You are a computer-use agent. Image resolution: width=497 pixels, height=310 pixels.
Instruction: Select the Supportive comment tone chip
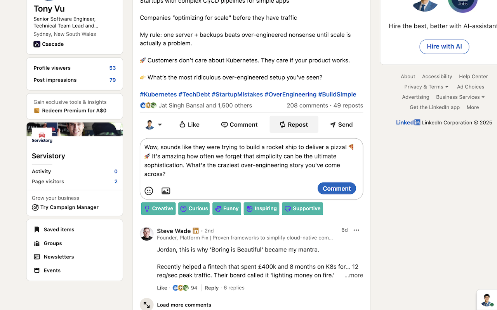(302, 208)
